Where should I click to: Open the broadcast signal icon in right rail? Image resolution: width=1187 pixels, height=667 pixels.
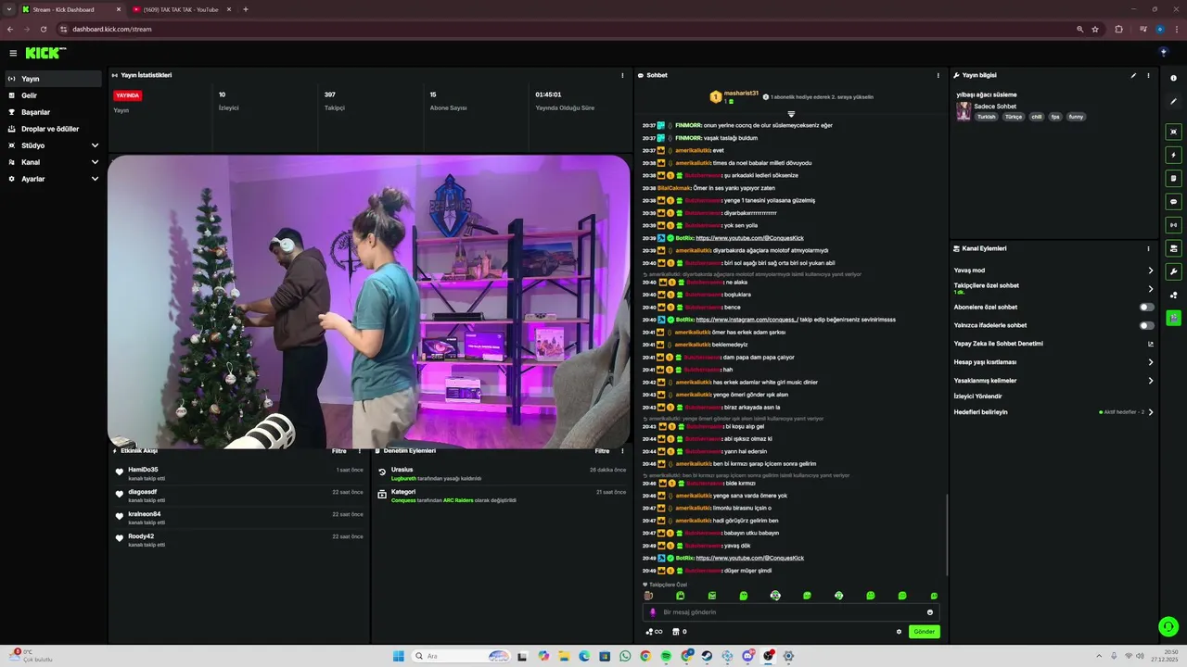(1173, 224)
